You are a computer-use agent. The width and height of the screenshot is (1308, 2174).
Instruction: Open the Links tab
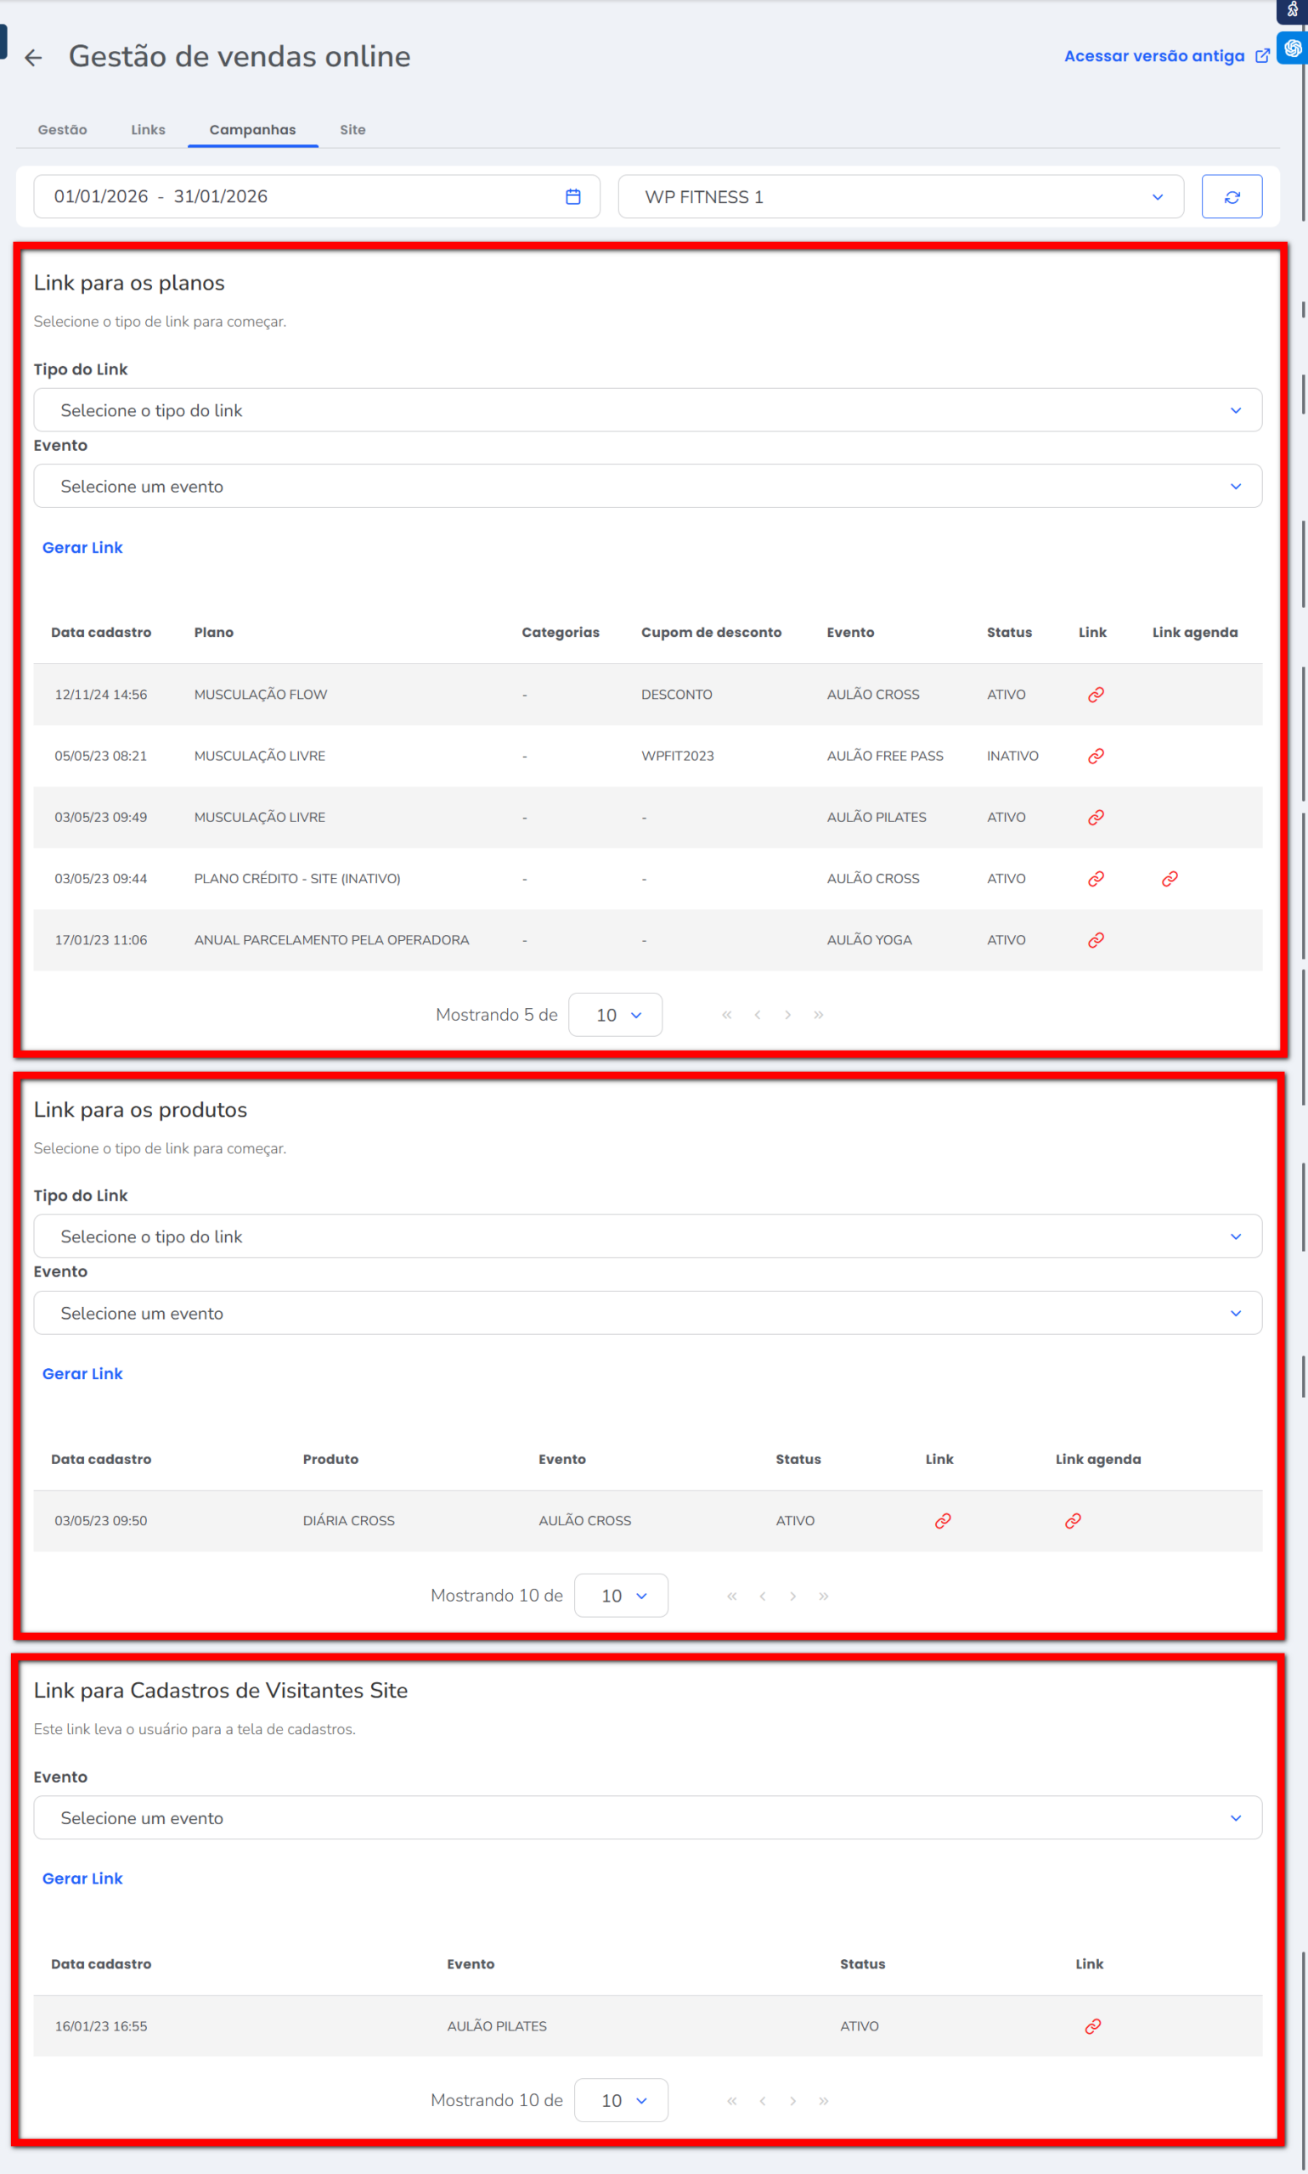(148, 130)
